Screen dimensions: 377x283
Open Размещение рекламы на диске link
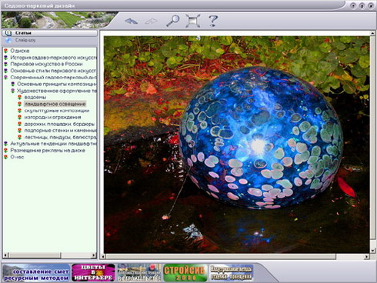[x=48, y=150]
